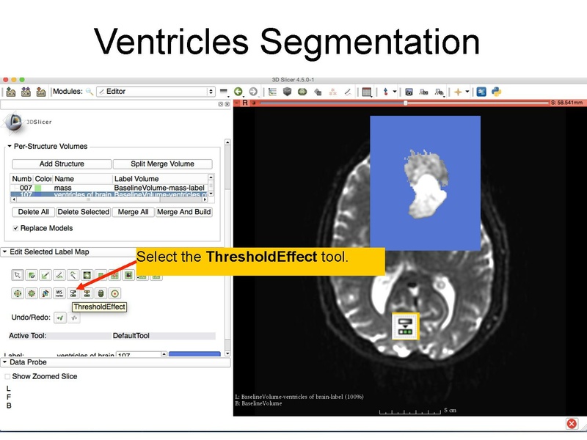
Task: Select the PaintEffect brush tool
Action: click(32, 274)
